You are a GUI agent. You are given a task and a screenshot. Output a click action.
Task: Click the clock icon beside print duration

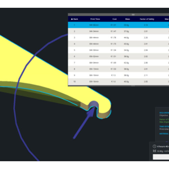point(154,146)
